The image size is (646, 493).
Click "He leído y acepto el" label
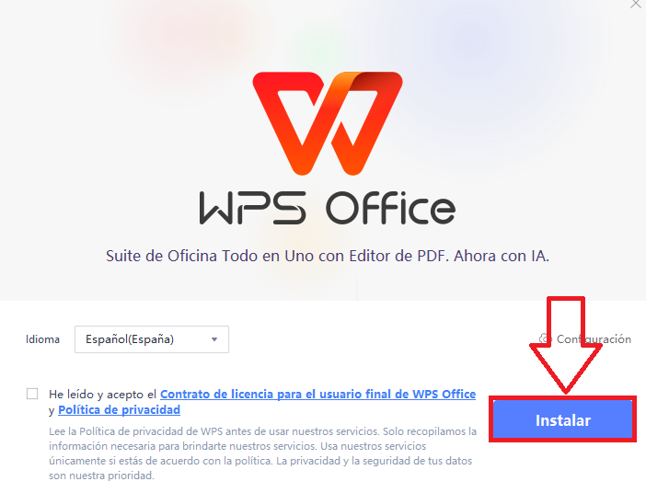click(102, 395)
